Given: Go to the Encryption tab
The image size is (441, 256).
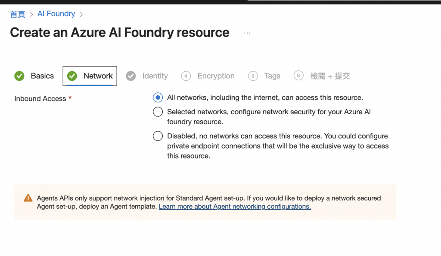Looking at the screenshot, I should (x=216, y=76).
